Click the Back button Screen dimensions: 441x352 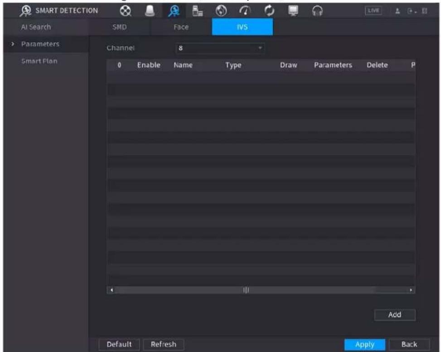409,344
